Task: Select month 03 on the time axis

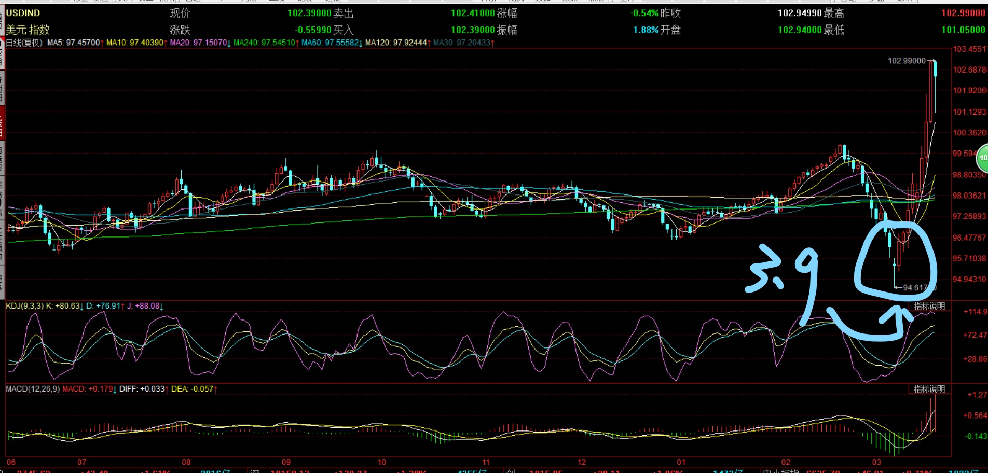Action: [876, 462]
